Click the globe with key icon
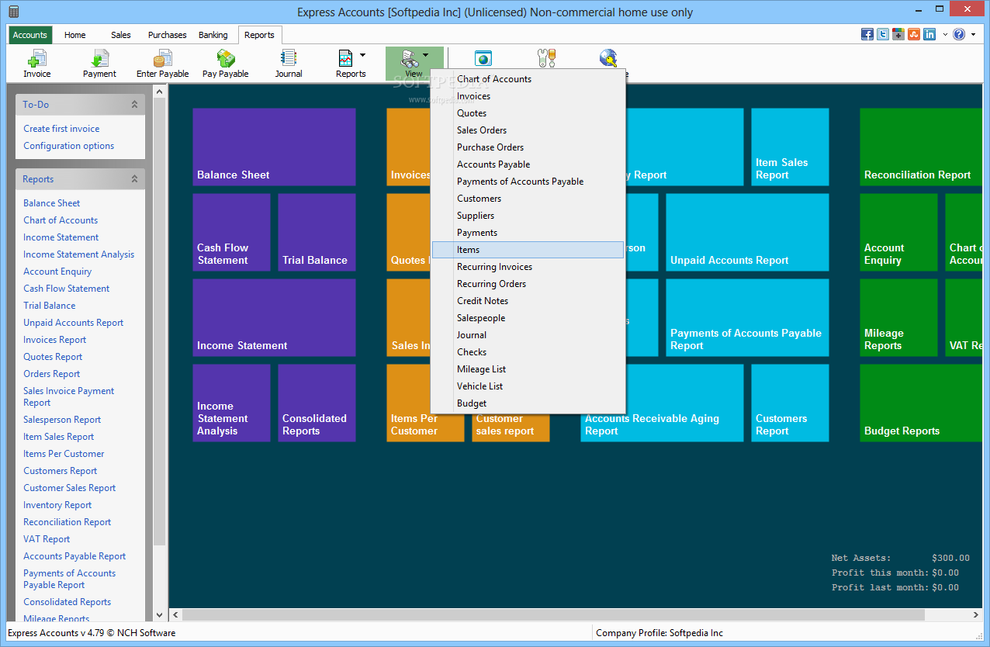The height and width of the screenshot is (647, 990). tap(609, 58)
